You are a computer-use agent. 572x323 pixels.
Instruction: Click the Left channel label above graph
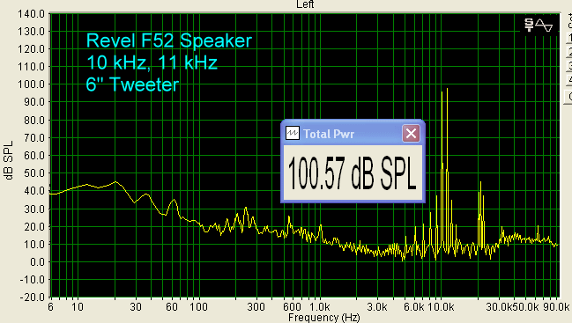(x=305, y=4)
